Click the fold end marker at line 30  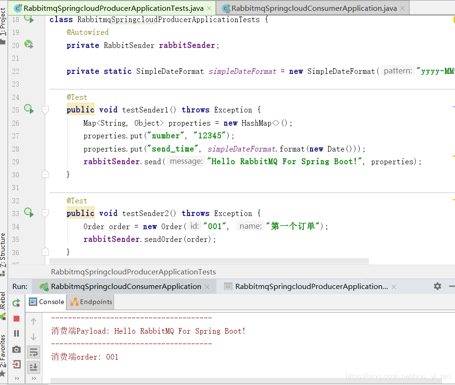pyautogui.click(x=45, y=174)
